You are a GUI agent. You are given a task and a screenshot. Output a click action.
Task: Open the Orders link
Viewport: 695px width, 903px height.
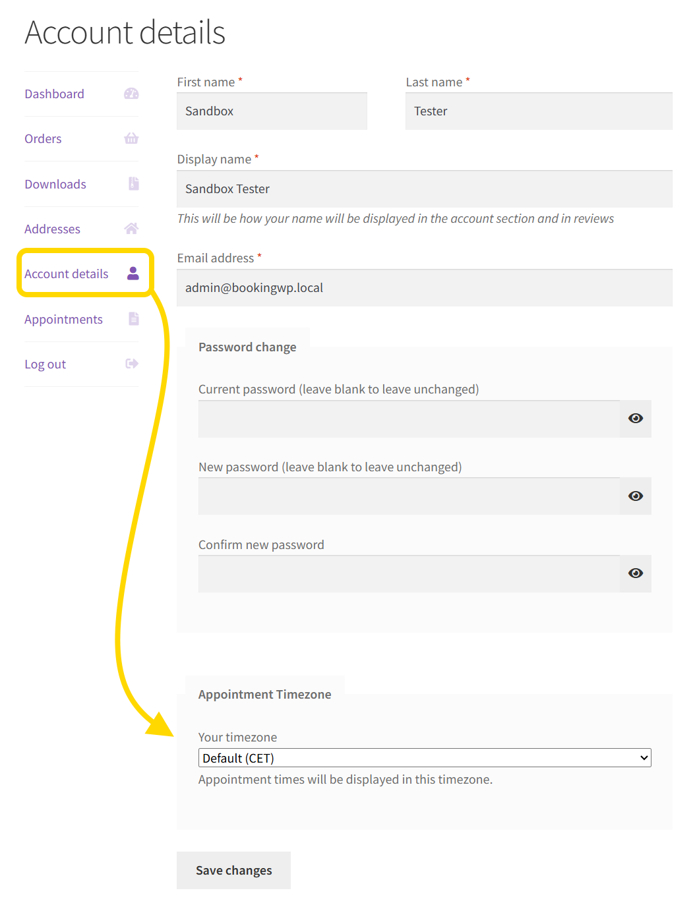pos(42,138)
